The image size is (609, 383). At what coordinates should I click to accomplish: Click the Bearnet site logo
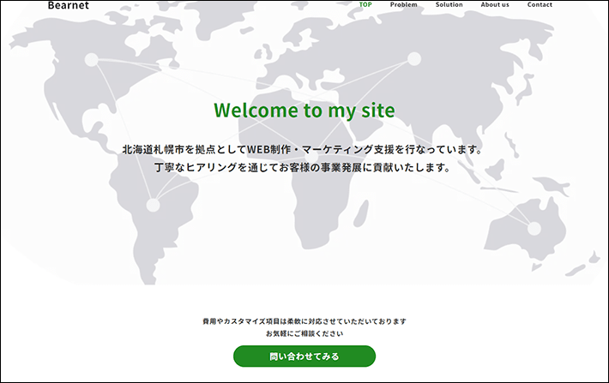(69, 5)
